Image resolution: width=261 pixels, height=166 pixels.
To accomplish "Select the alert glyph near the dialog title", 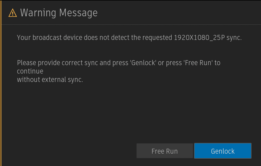I will pyautogui.click(x=12, y=13).
